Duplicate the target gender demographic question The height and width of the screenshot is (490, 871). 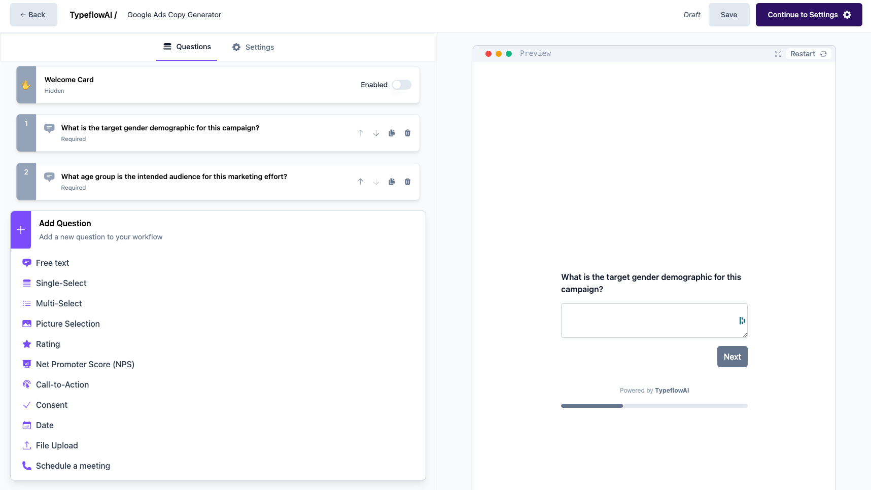(392, 133)
